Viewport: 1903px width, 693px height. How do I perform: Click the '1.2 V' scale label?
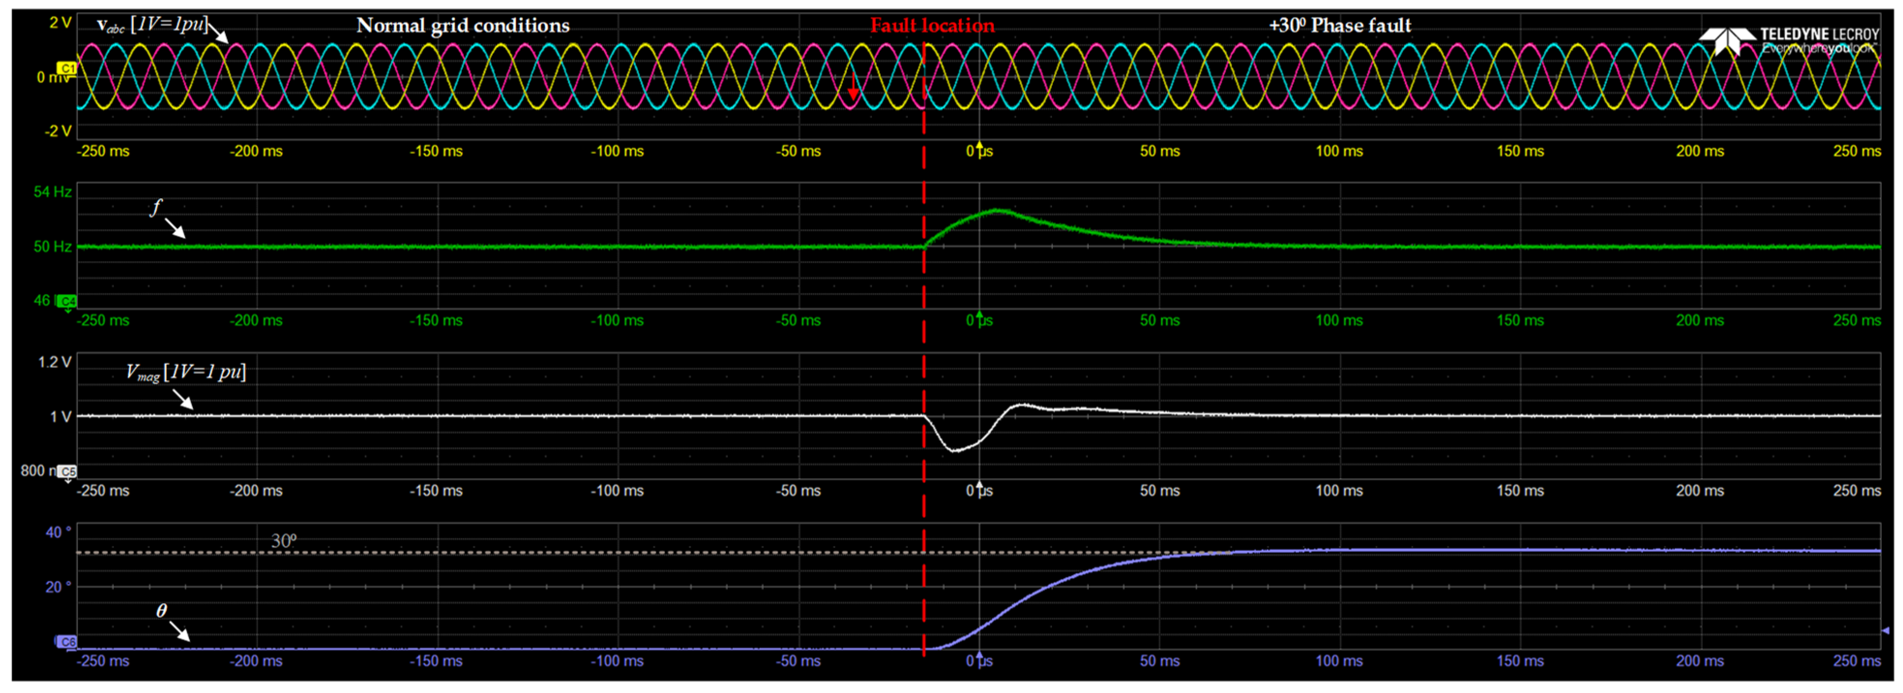coord(55,362)
